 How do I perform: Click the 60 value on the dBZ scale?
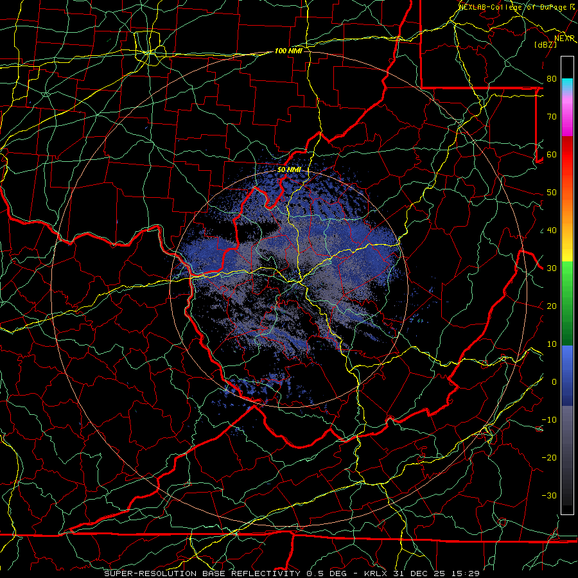tap(552, 154)
